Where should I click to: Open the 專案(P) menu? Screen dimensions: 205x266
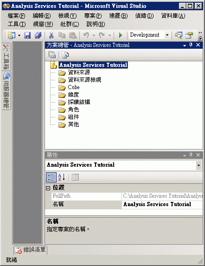tap(93, 16)
